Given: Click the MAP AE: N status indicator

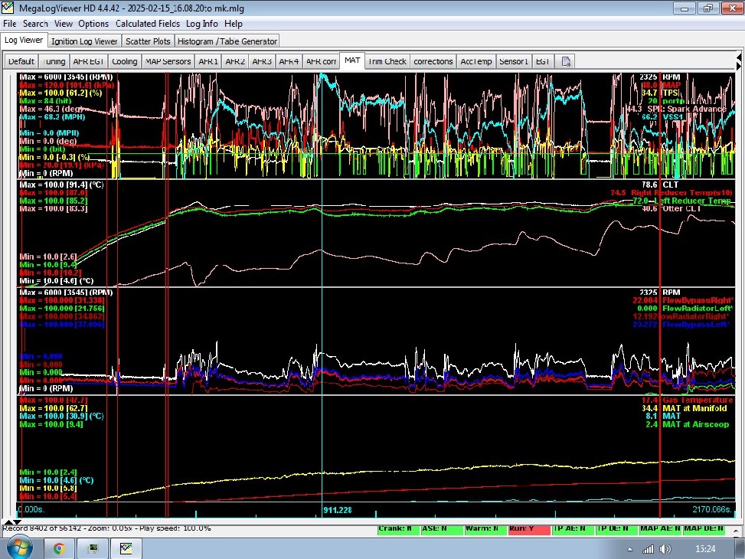Looking at the screenshot, I should tap(659, 528).
